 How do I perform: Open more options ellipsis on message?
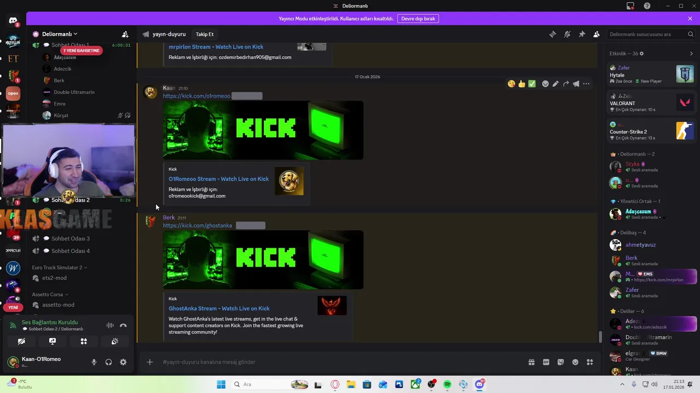click(x=586, y=84)
